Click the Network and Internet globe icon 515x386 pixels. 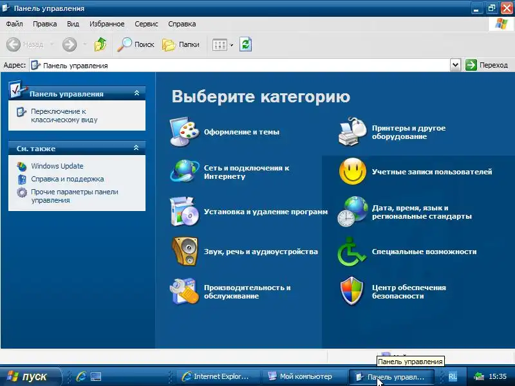(184, 171)
